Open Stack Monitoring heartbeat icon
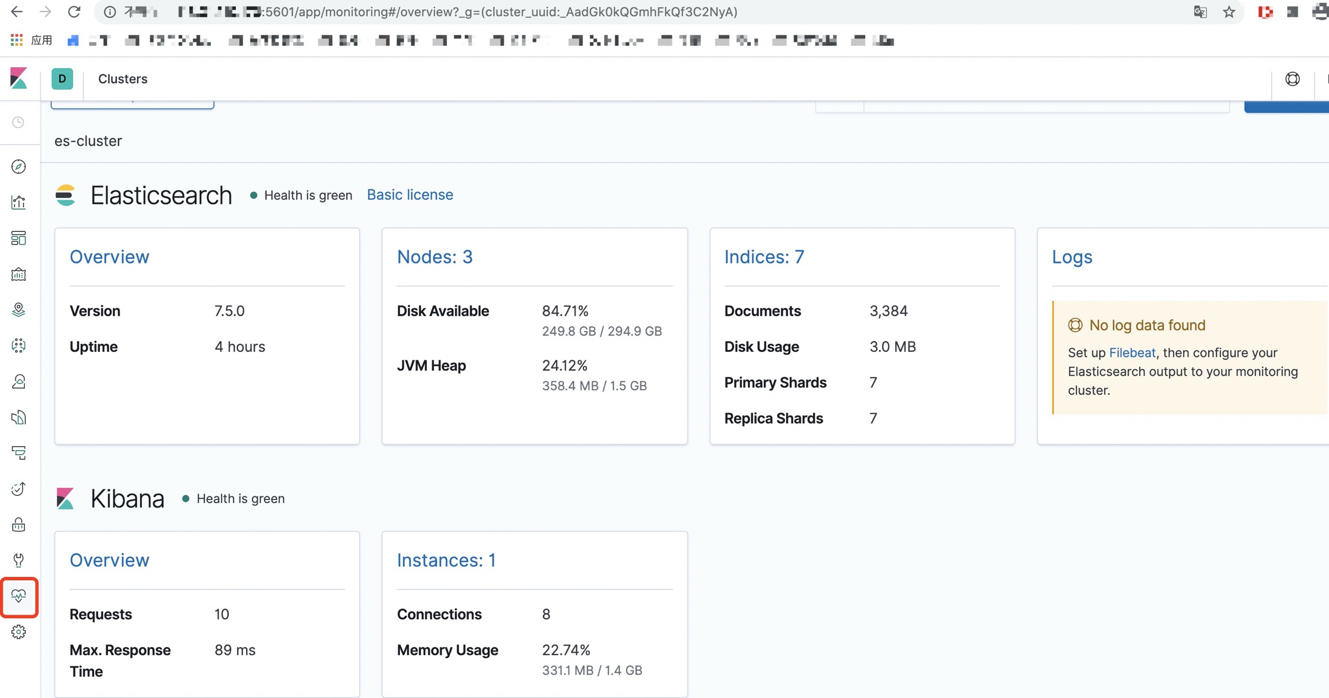The image size is (1329, 698). pos(18,596)
